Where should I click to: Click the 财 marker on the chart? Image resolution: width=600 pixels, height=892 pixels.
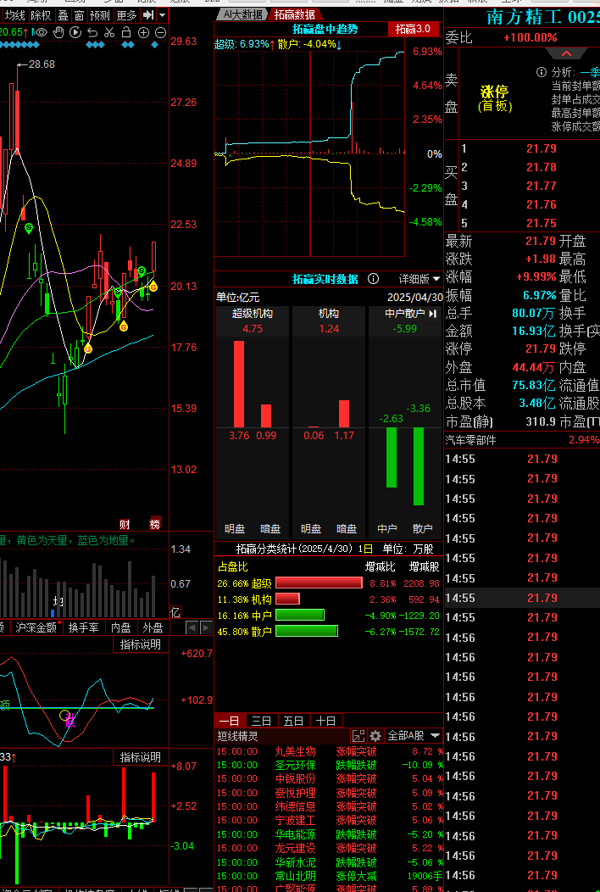124,524
